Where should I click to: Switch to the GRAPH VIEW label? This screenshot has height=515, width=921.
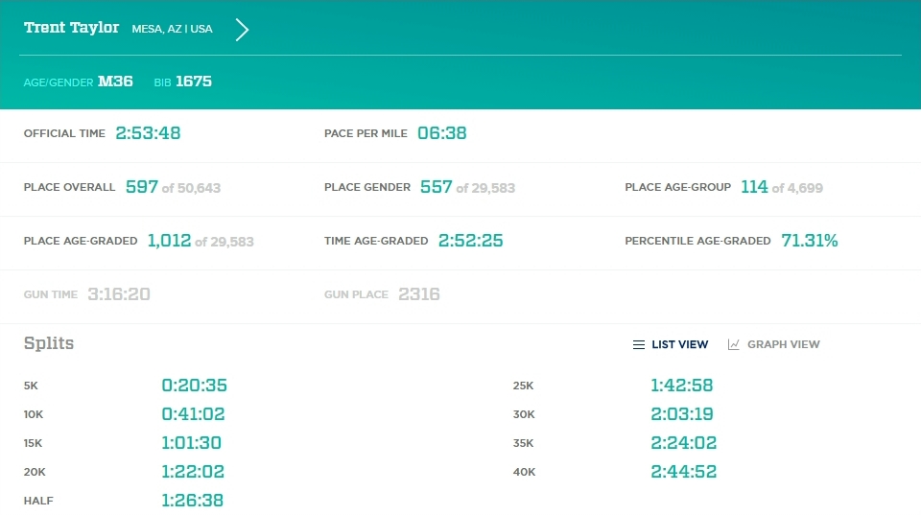783,345
